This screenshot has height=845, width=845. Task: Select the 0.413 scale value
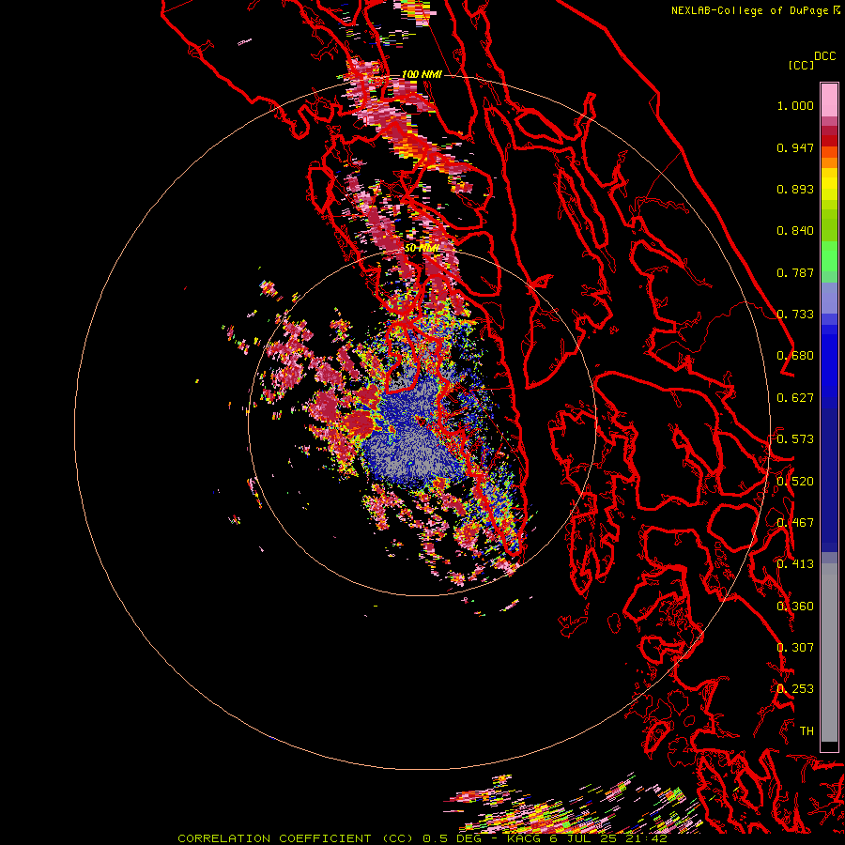[x=795, y=564]
